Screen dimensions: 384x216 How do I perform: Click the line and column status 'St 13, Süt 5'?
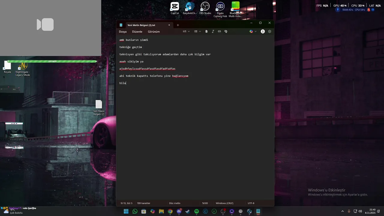tap(126, 203)
